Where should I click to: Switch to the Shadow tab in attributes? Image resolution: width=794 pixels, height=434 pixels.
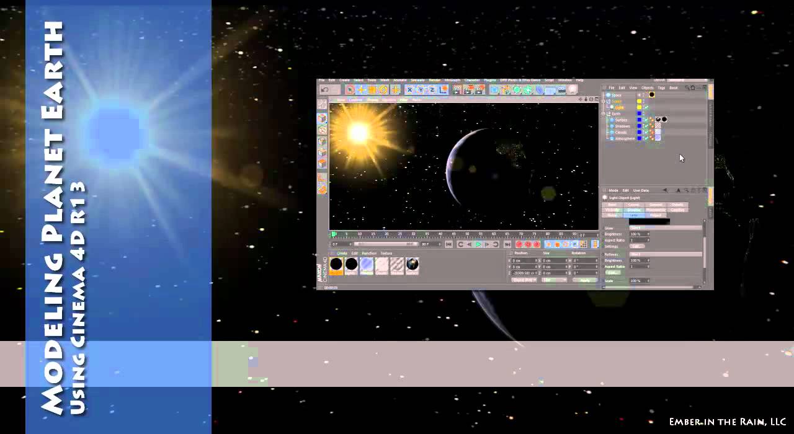coord(634,210)
